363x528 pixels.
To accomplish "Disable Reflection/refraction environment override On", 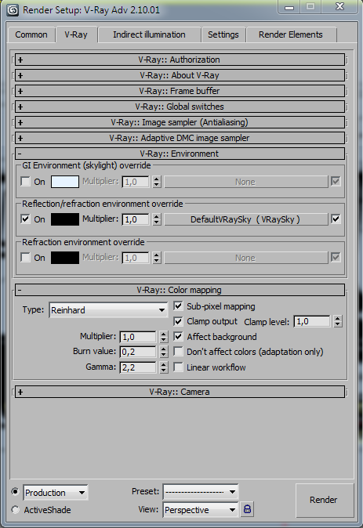I will click(x=25, y=219).
